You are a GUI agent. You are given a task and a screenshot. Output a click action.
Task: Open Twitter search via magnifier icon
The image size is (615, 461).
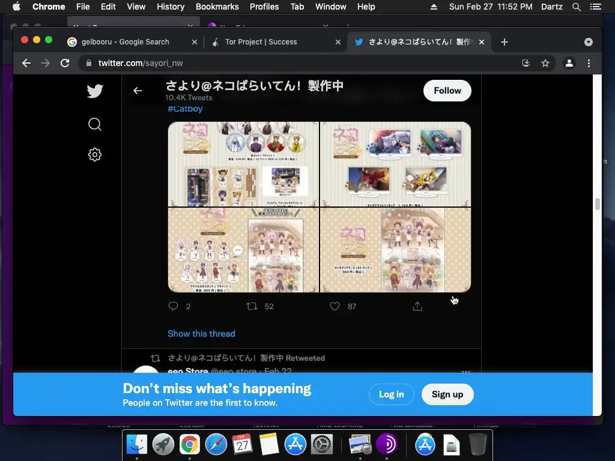94,124
